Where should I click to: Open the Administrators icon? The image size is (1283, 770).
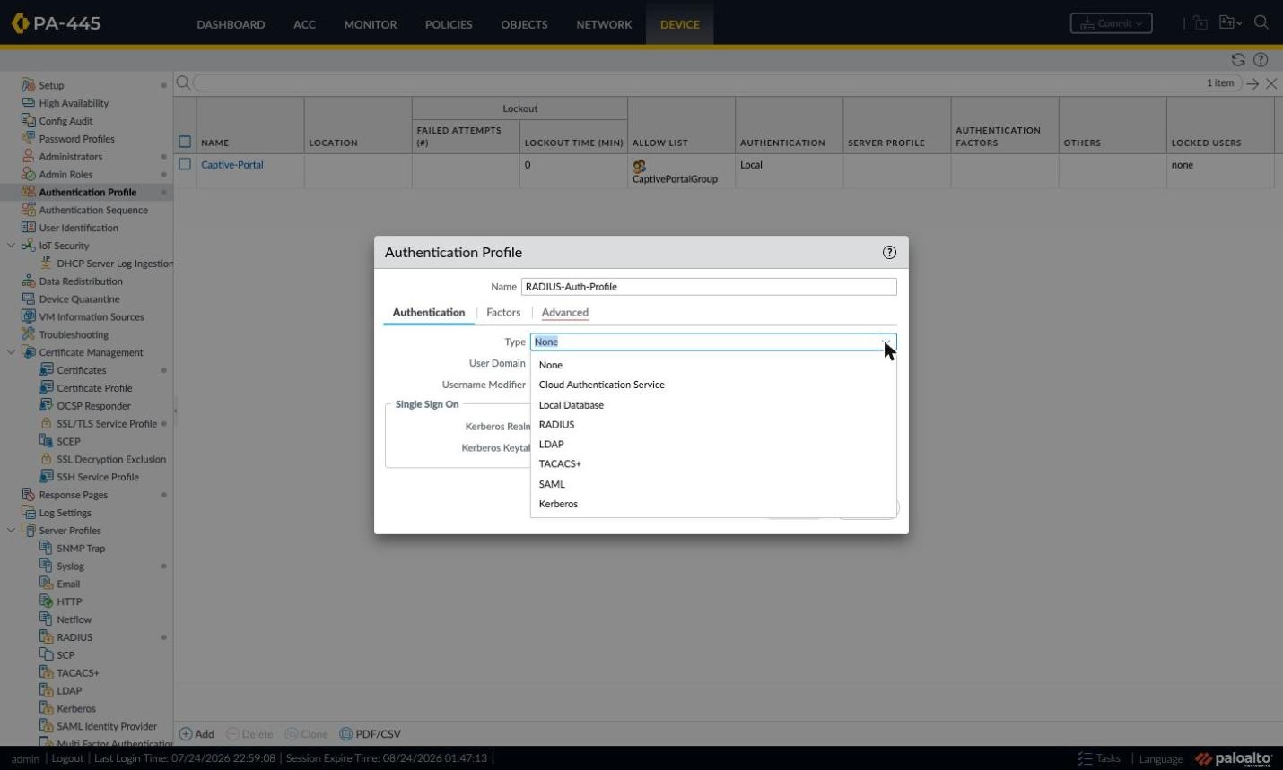tap(28, 156)
